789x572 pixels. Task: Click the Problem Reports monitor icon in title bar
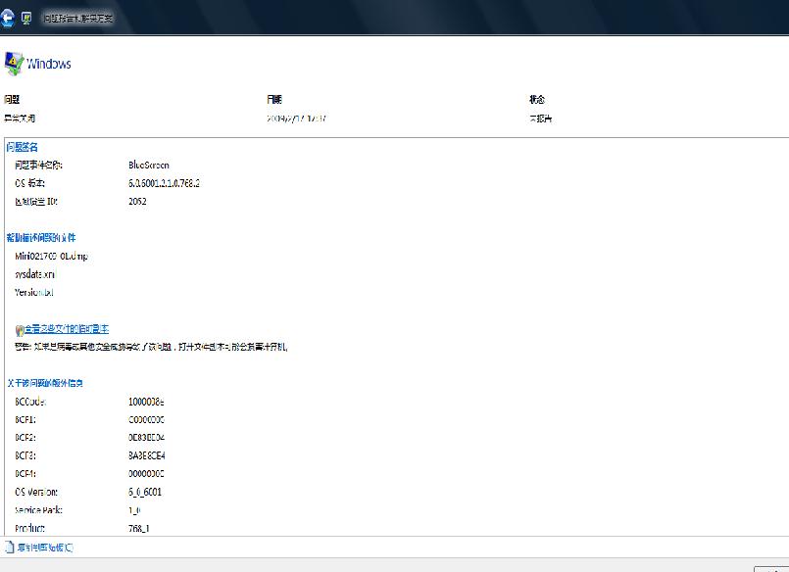tap(26, 19)
